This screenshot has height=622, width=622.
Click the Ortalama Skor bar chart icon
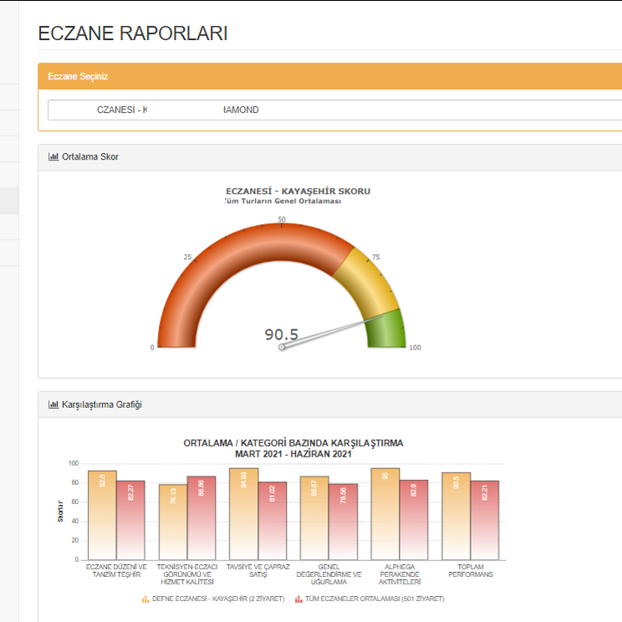coord(54,156)
